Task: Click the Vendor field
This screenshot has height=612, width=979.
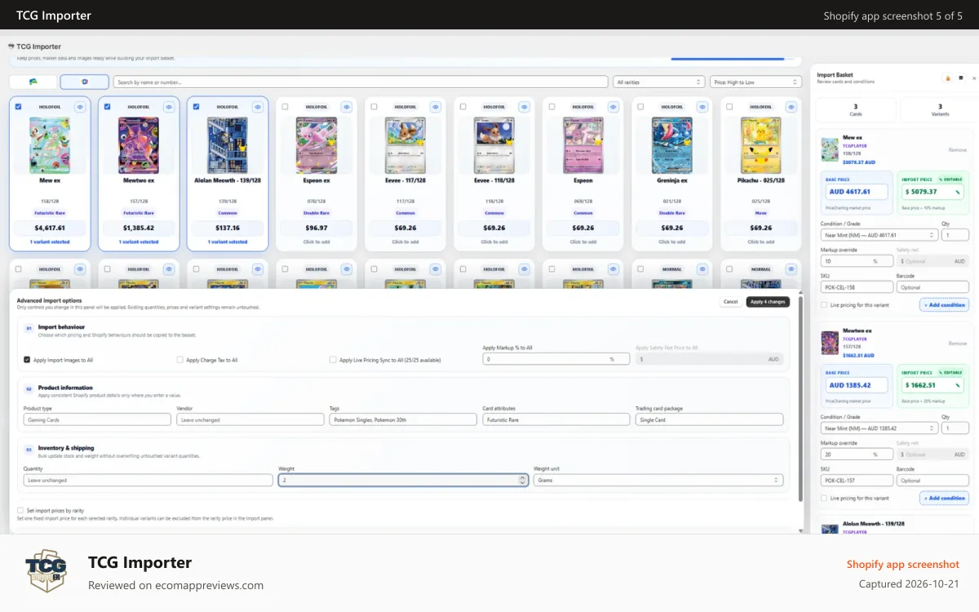Action: (250, 419)
